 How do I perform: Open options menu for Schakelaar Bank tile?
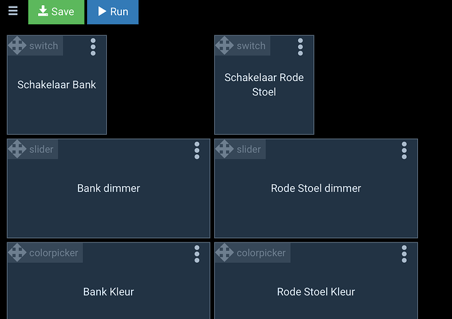[93, 46]
